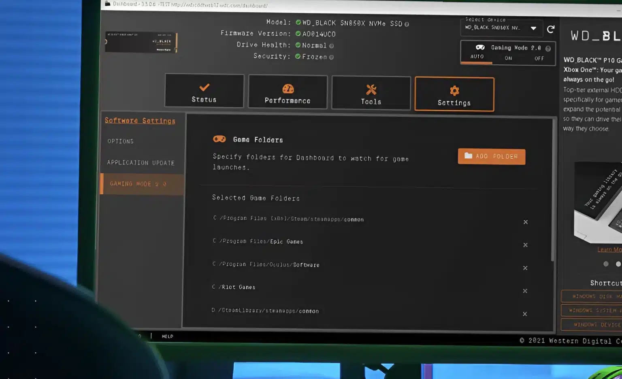
Task: Click the Gaming Mode 2.0 info icon
Action: point(548,49)
